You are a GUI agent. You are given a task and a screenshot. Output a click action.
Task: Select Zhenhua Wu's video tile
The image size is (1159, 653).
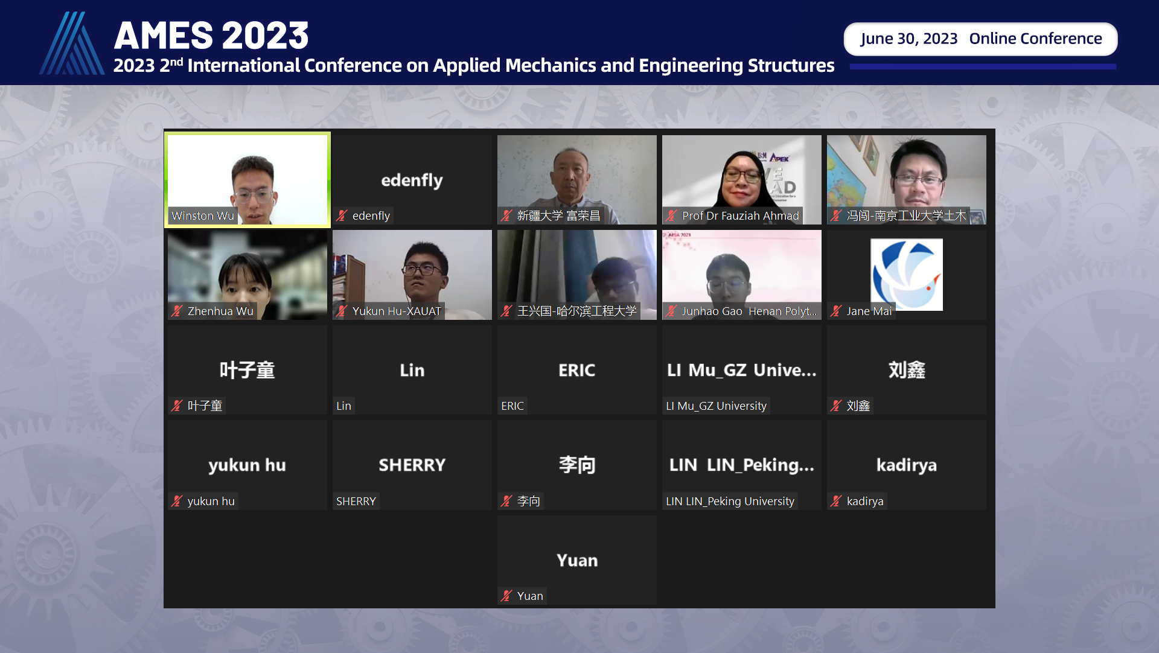click(x=247, y=275)
